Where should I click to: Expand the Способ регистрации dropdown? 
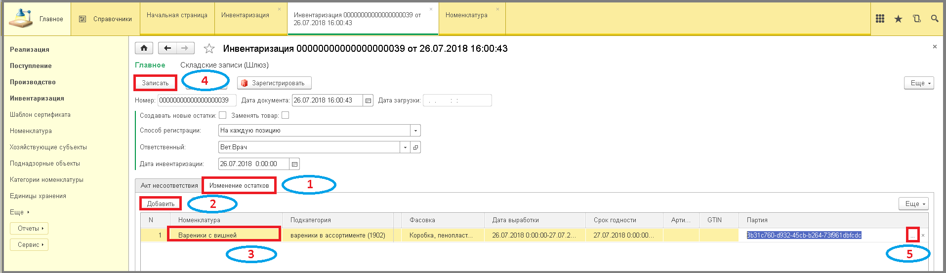(x=415, y=131)
